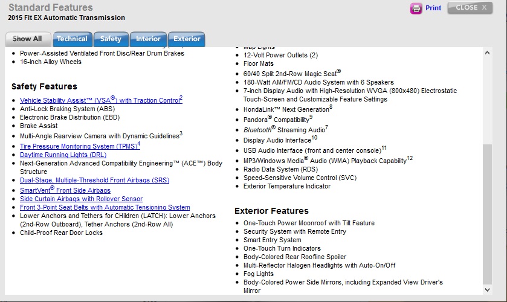507x302 pixels.
Task: Switch to the Interior tab
Action: 148,39
